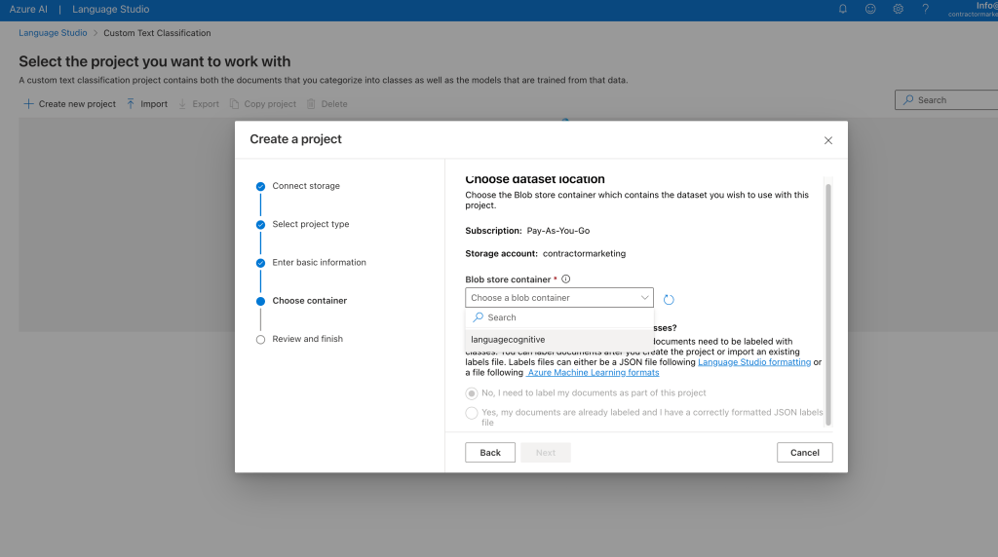The image size is (998, 557).
Task: Click the Create new project plus icon
Action: (x=28, y=103)
